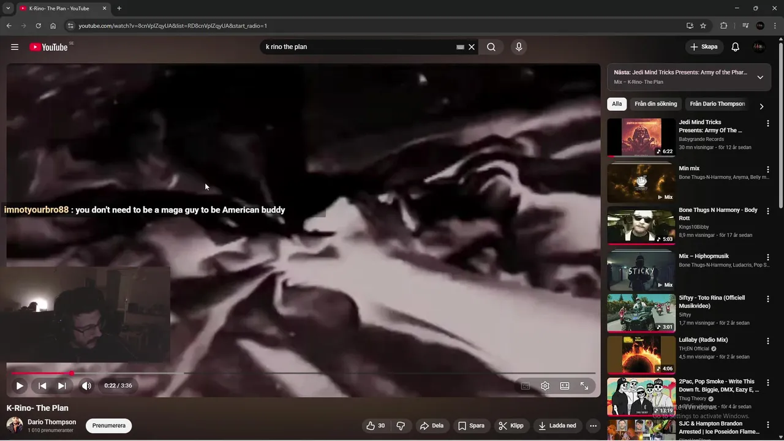Viewport: 784px width, 441px height.
Task: Select the Från Dario Thompson chip
Action: [717, 104]
